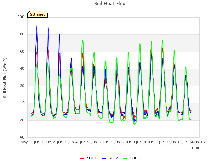Image resolution: width=220 pixels, height=165 pixels.
Task: Click the Jun 11 x-axis tick label
Action: coord(153,142)
